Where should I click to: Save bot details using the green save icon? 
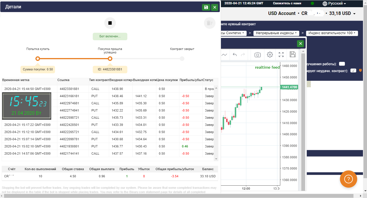point(206,7)
